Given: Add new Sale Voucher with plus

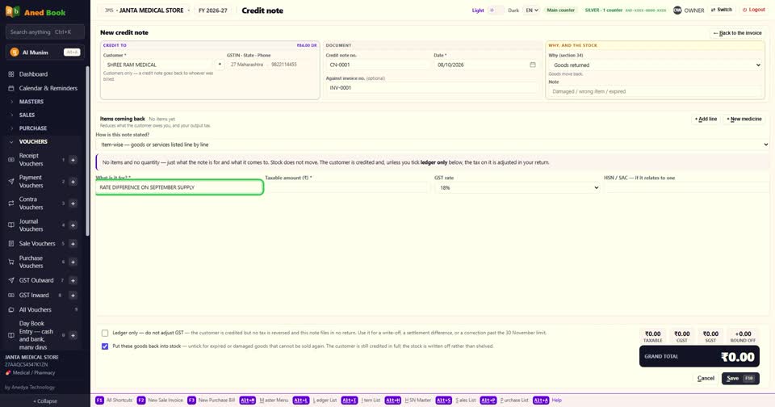Looking at the screenshot, I should click(x=73, y=243).
